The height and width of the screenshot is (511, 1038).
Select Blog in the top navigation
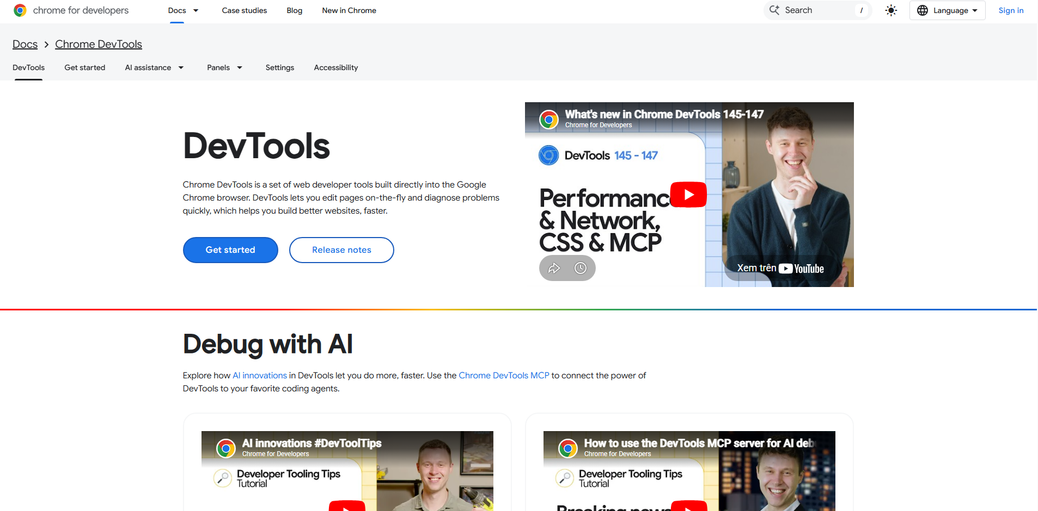pyautogui.click(x=294, y=10)
